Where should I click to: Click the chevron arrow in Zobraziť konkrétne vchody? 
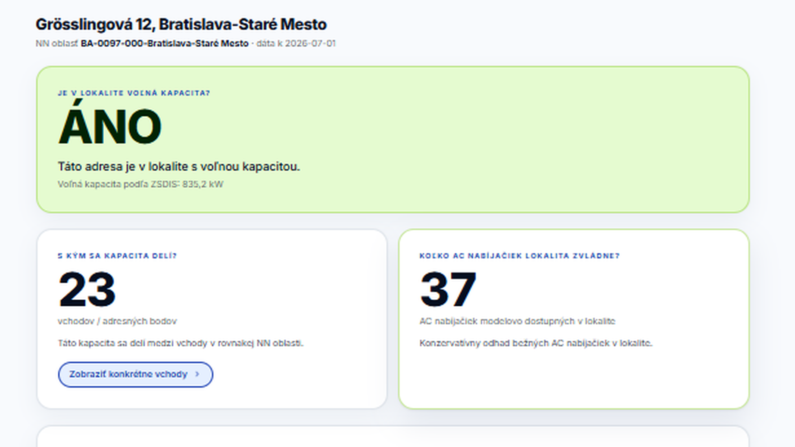click(x=197, y=374)
